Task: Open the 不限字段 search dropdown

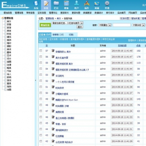Action: click(x=139, y=25)
